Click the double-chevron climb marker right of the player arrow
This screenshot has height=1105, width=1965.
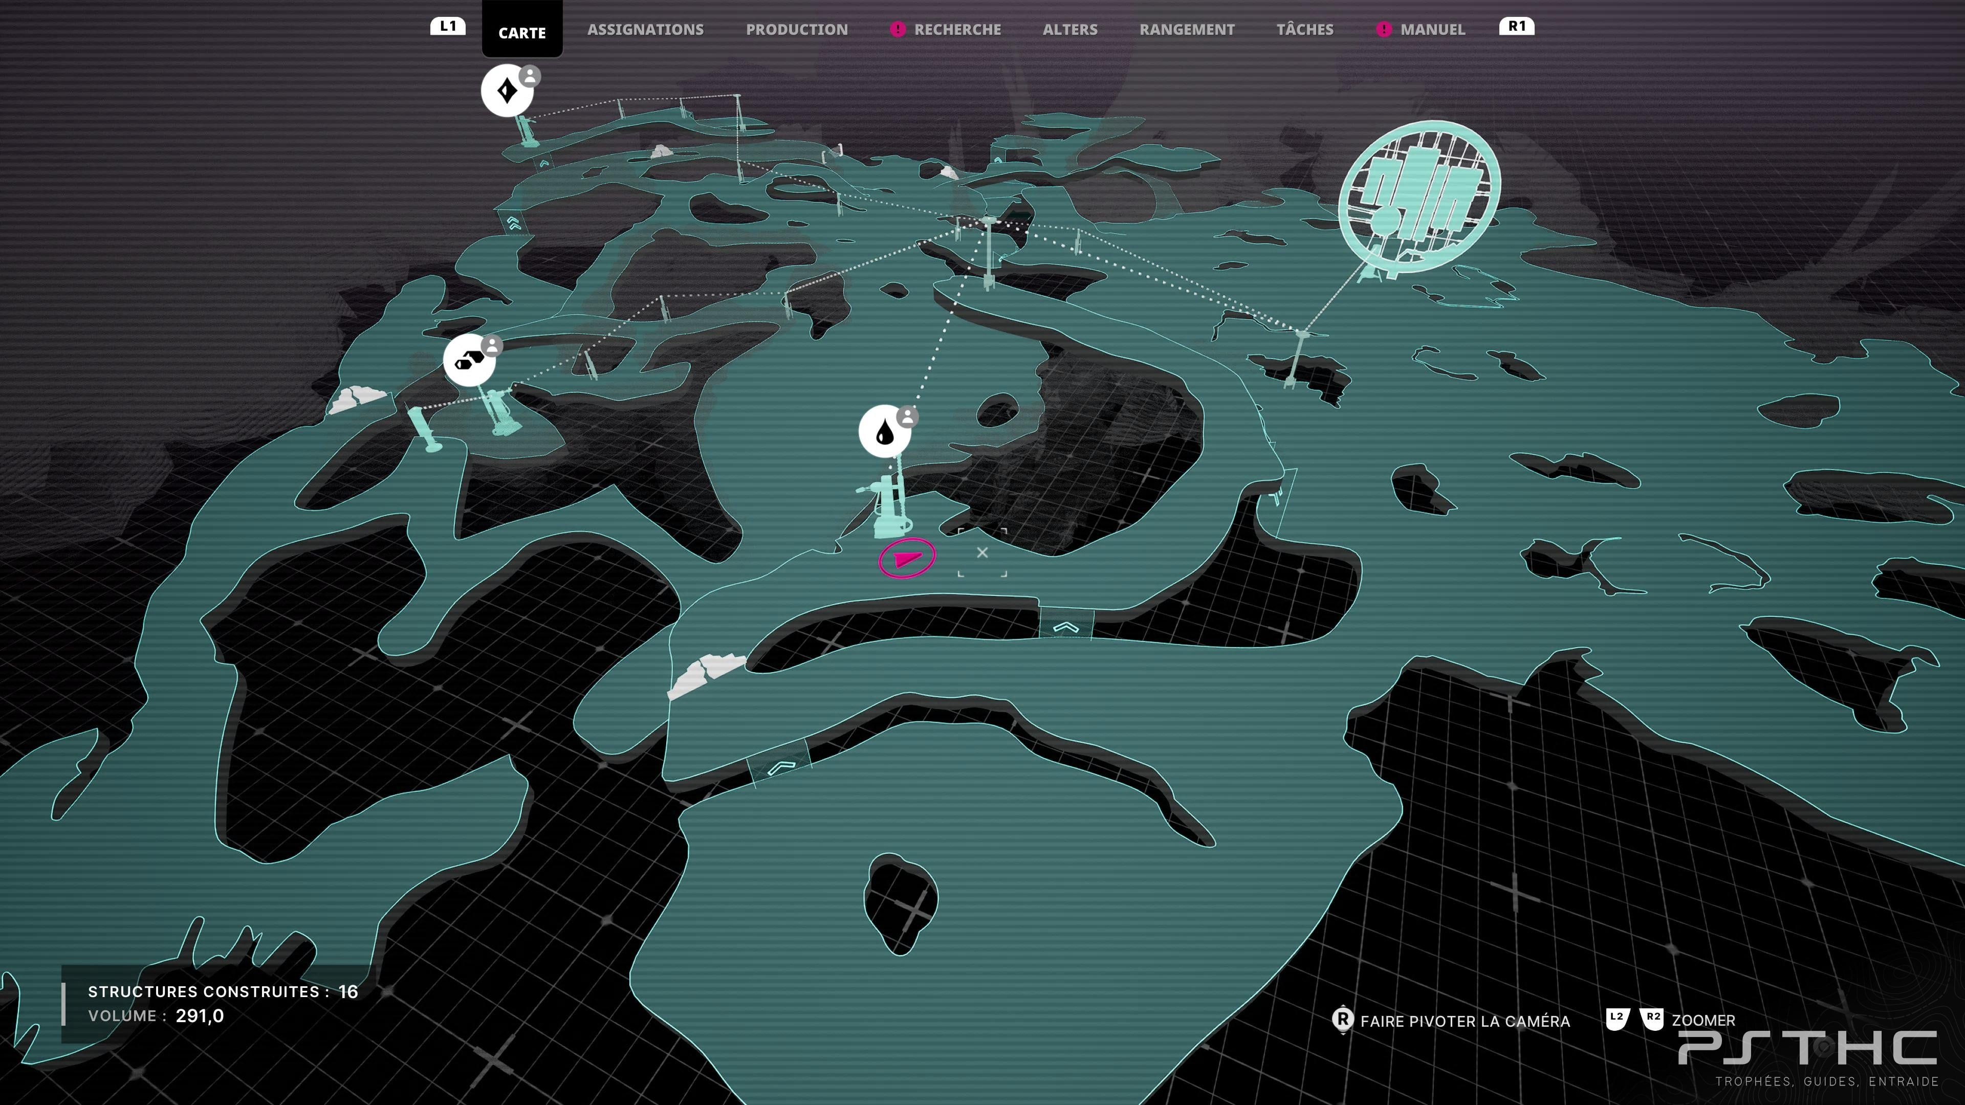pos(1065,628)
